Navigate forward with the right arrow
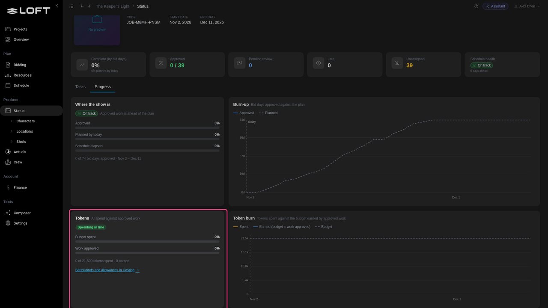 (89, 6)
